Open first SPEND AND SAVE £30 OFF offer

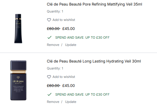point(82,37)
